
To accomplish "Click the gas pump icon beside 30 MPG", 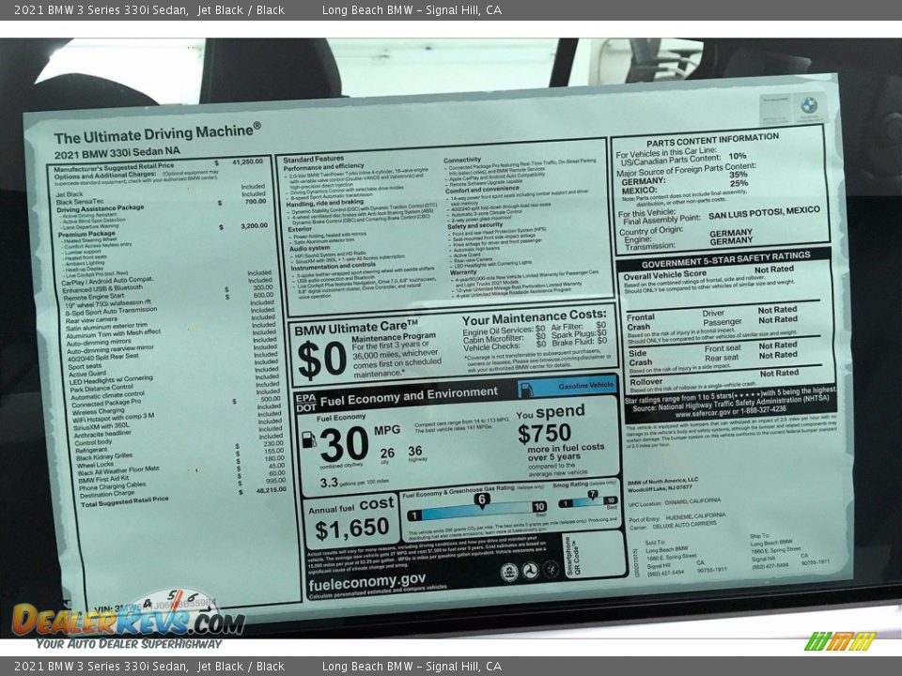I will click(309, 440).
